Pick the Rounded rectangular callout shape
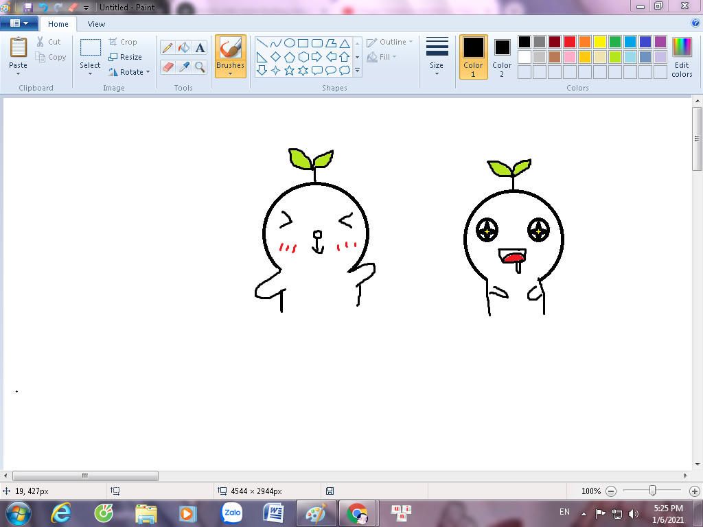This screenshot has height=527, width=703. coord(317,71)
